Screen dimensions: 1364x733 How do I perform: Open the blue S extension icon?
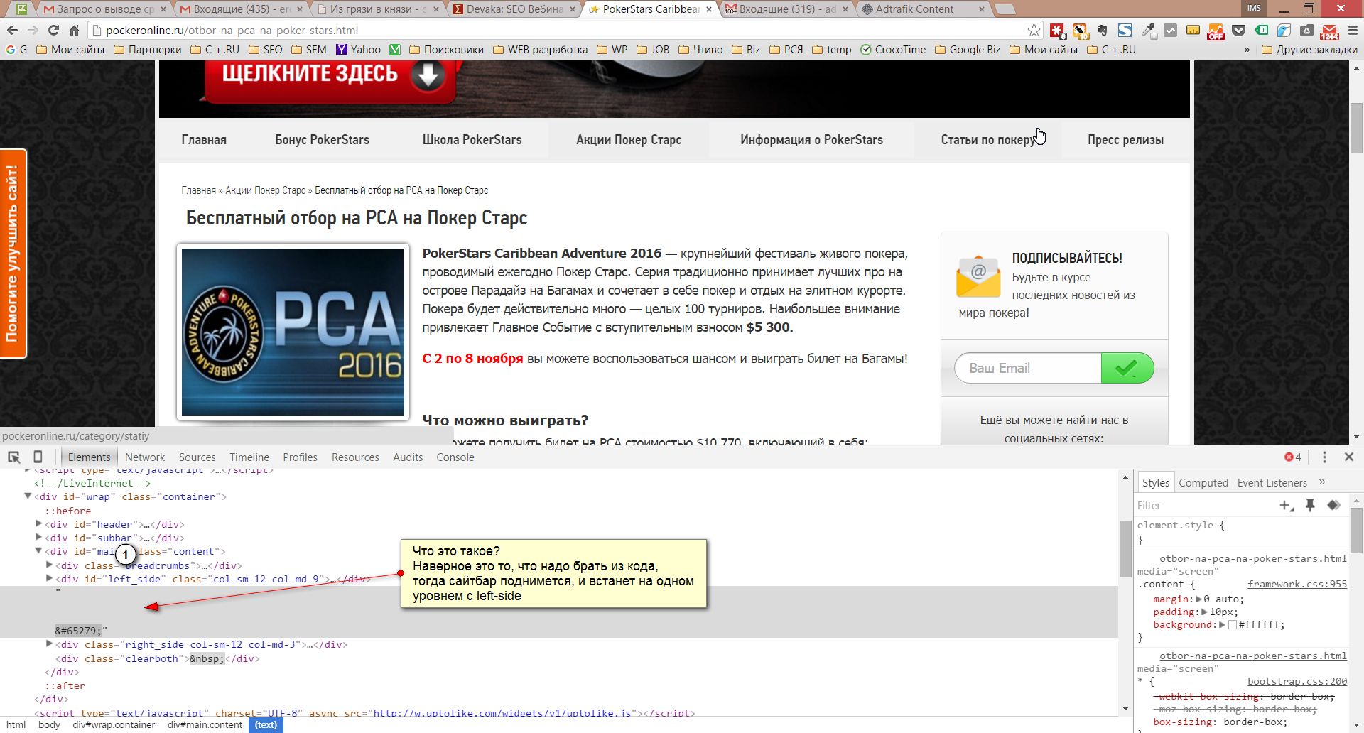tap(1125, 31)
